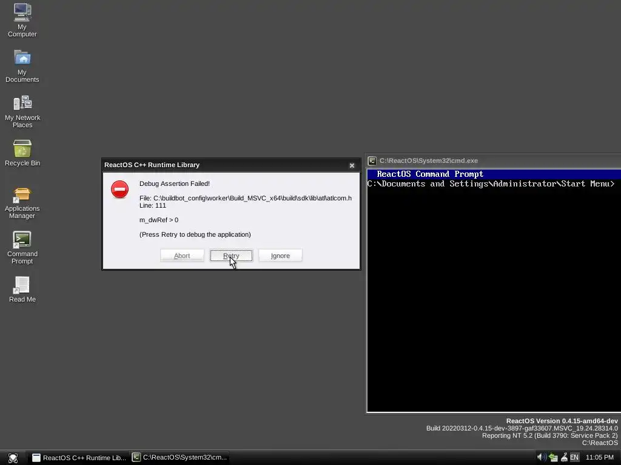Switch to cmd.exe taskbar item
The width and height of the screenshot is (621, 465).
pyautogui.click(x=180, y=458)
